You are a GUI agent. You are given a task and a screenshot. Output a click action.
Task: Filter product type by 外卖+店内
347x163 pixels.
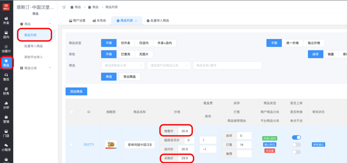click(x=164, y=43)
